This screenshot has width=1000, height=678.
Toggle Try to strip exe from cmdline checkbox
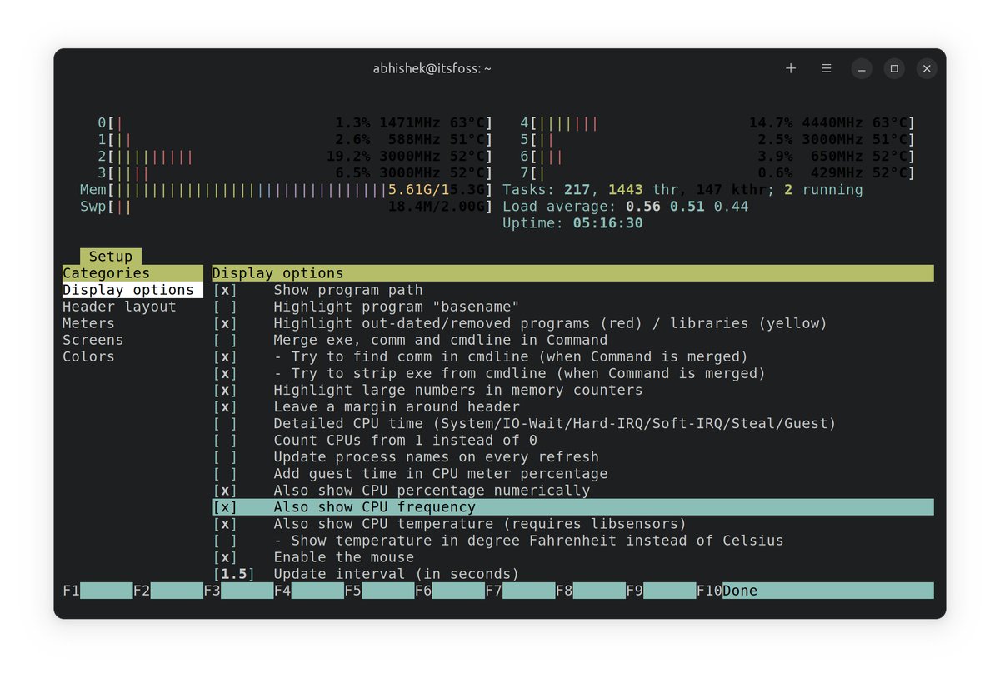[x=225, y=373]
